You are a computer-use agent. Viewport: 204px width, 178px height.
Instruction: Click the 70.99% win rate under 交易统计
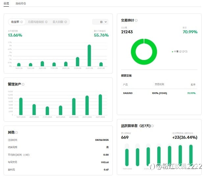click(190, 32)
